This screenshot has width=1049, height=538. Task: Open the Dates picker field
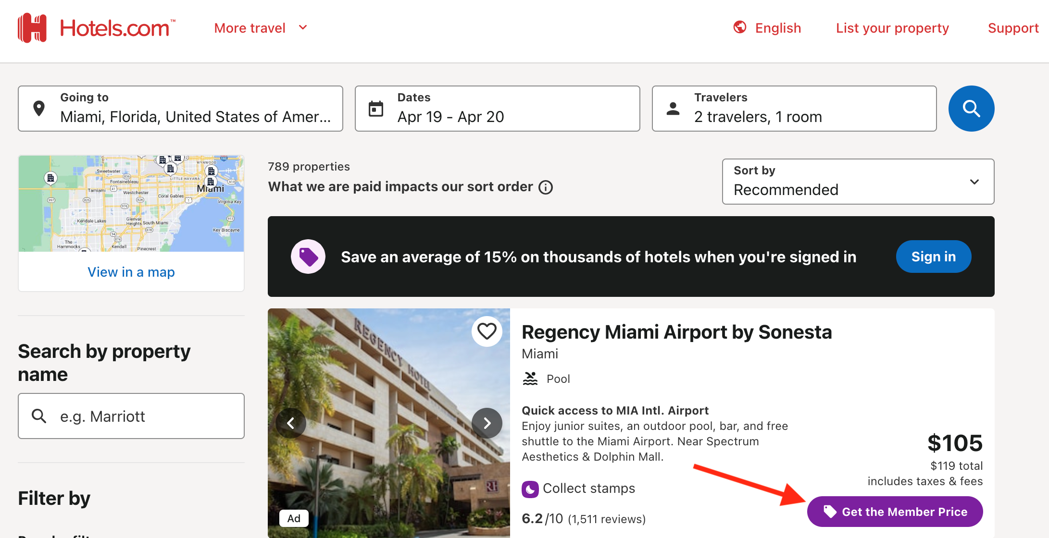pos(497,109)
